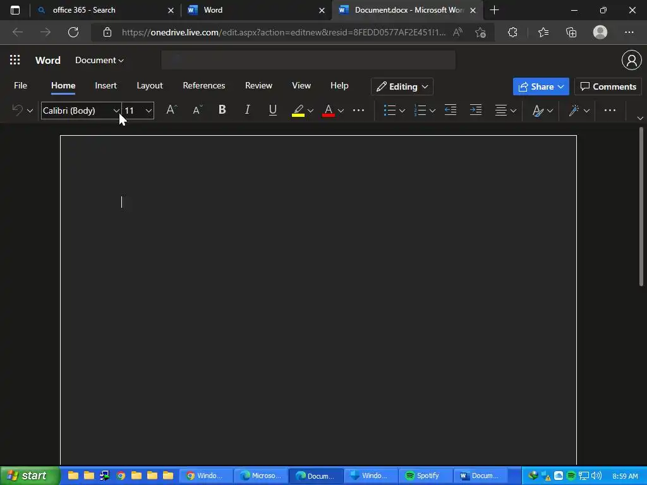Expand ribbon display options chevron
This screenshot has height=485, width=647.
640,118
